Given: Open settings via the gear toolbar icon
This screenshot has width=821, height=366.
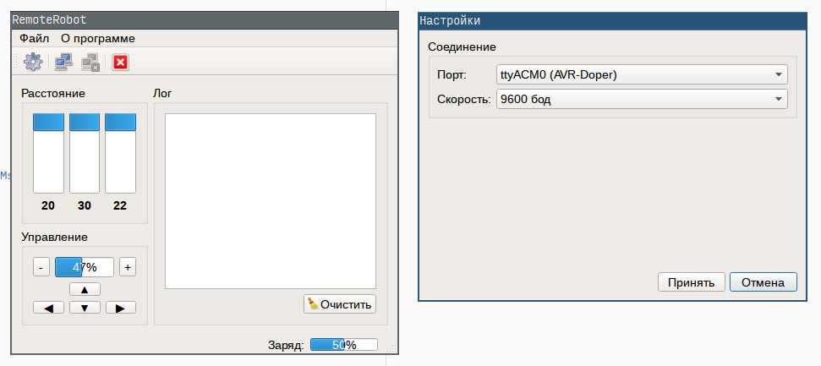Looking at the screenshot, I should point(33,63).
